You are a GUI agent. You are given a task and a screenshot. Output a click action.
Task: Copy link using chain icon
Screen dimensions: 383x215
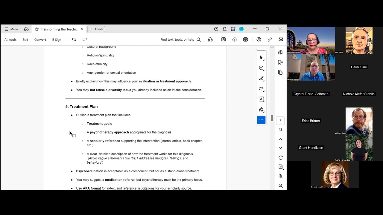click(x=270, y=39)
